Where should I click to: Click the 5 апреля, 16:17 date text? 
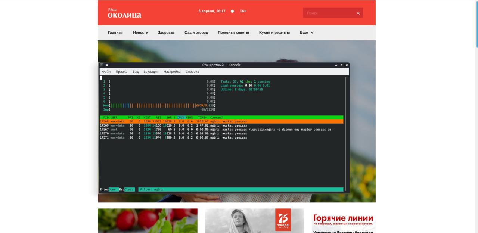click(x=212, y=11)
